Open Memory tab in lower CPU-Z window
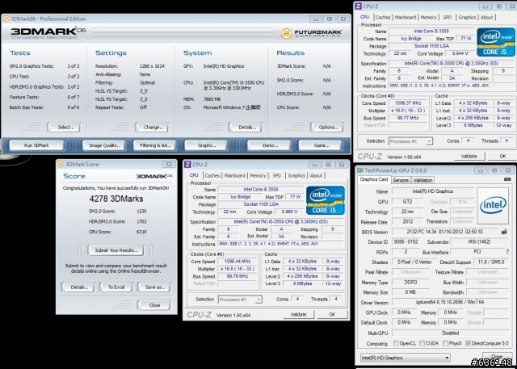This screenshot has width=517, height=369. (x=258, y=175)
